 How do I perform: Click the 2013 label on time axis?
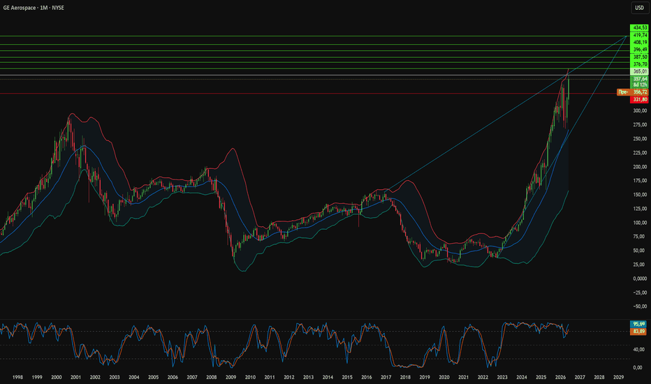coord(309,377)
